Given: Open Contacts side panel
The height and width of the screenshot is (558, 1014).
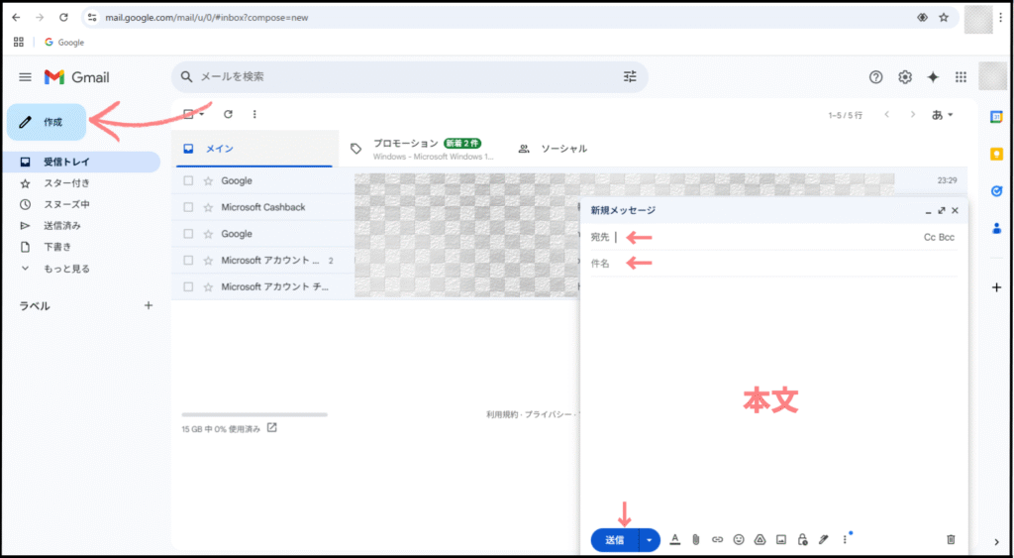Looking at the screenshot, I should [x=996, y=229].
